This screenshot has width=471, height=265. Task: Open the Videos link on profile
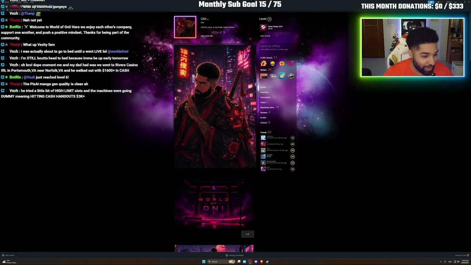[x=263, y=102]
